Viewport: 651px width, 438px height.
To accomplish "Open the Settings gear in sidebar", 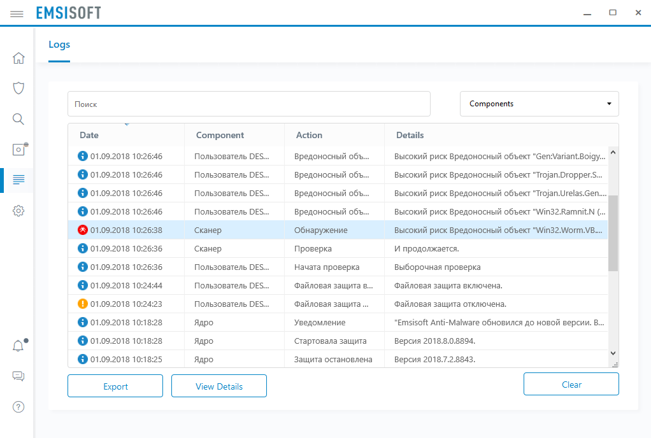I will [x=18, y=211].
